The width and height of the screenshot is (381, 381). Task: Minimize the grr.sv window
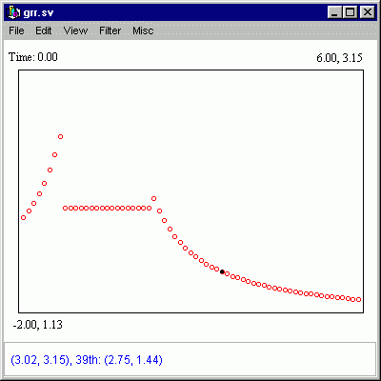click(334, 12)
